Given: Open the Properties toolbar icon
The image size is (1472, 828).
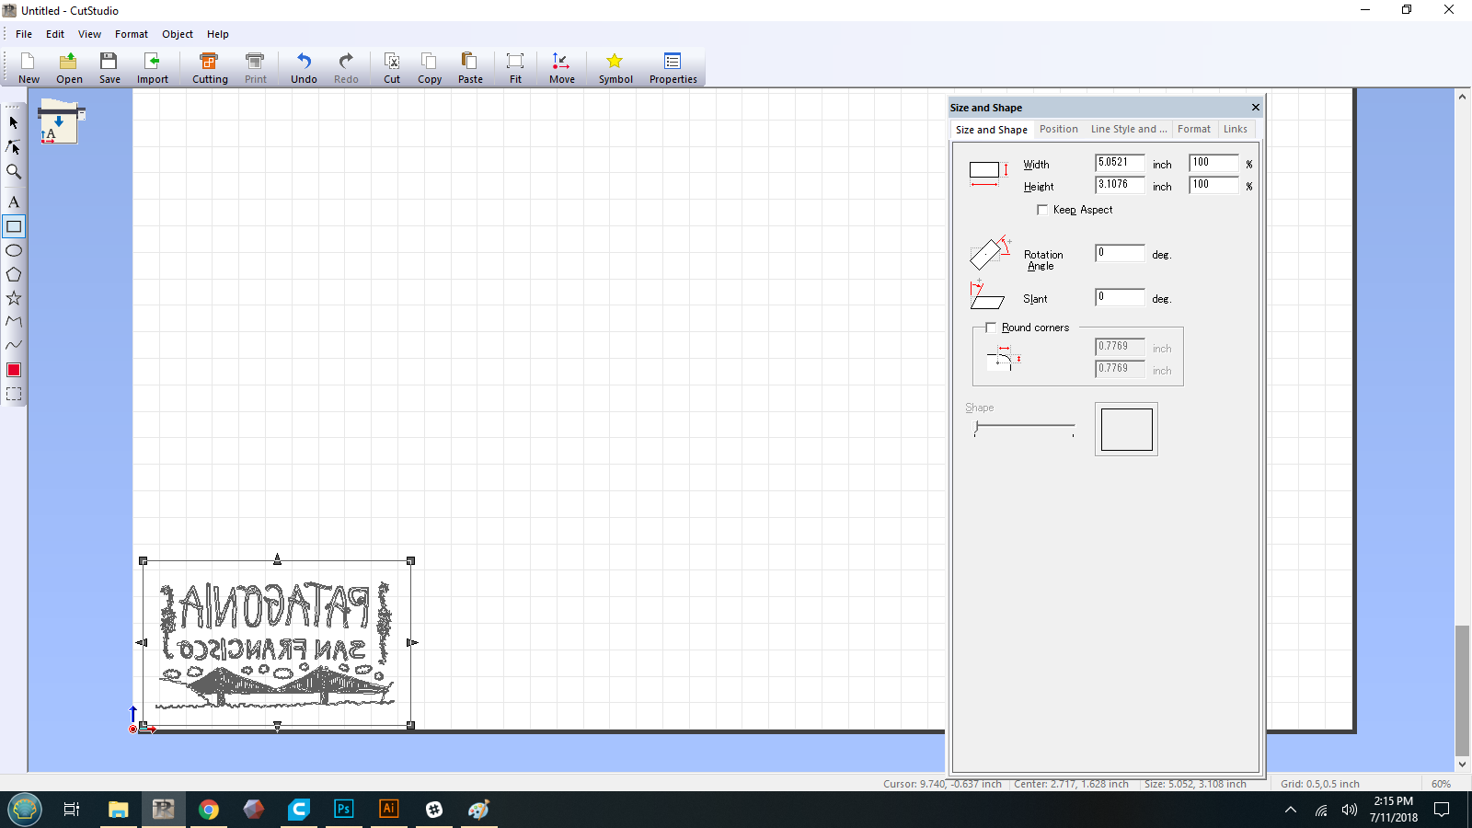Looking at the screenshot, I should click(673, 68).
